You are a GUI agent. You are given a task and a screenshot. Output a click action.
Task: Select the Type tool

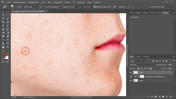pyautogui.click(x=8, y=40)
